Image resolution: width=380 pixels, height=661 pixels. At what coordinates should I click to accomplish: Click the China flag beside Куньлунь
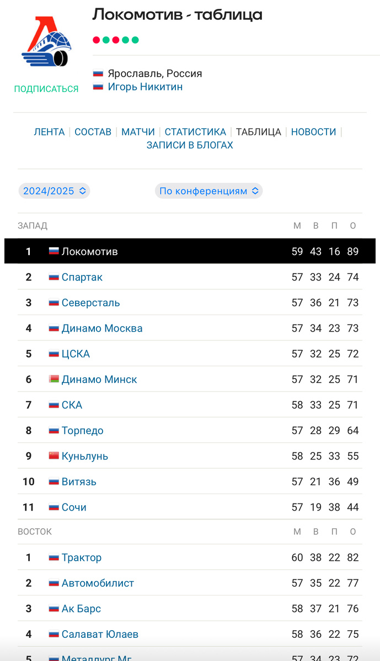54,456
